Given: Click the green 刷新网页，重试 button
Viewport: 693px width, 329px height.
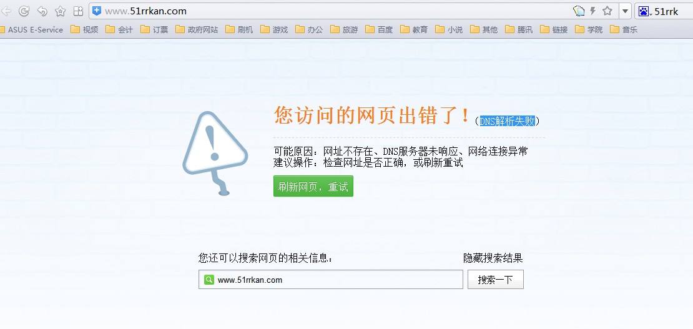Looking at the screenshot, I should pos(313,186).
